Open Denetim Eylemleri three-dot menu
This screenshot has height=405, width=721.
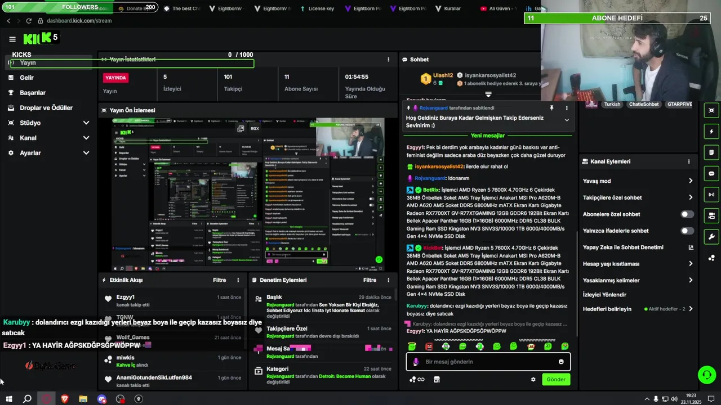(388, 280)
